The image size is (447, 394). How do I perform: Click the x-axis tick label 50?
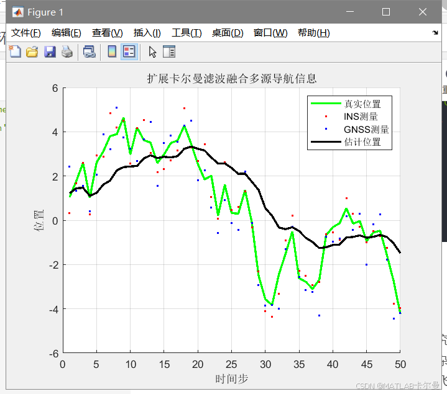400,364
